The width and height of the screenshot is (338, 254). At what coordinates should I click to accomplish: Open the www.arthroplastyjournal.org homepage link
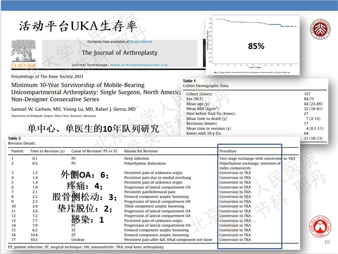pos(139,65)
